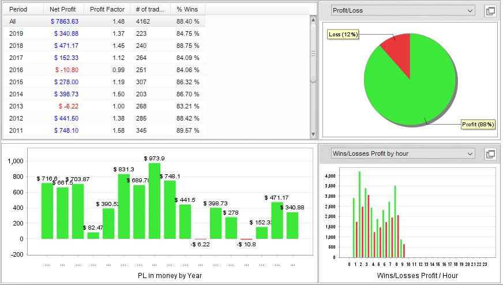Click the net profit value $ 748.10
The height and width of the screenshot is (285, 503).
coord(66,130)
